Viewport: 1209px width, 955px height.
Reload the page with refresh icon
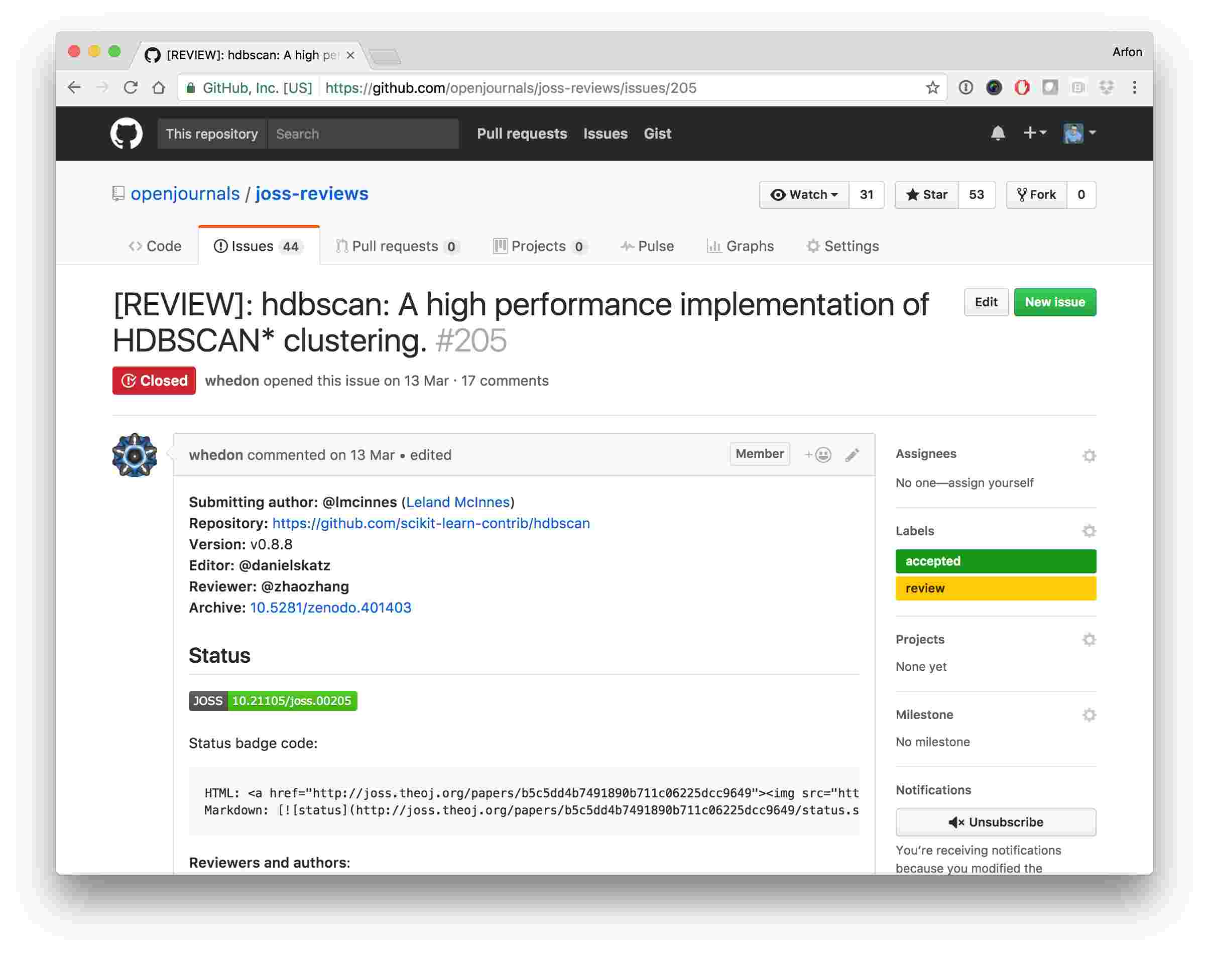[131, 88]
